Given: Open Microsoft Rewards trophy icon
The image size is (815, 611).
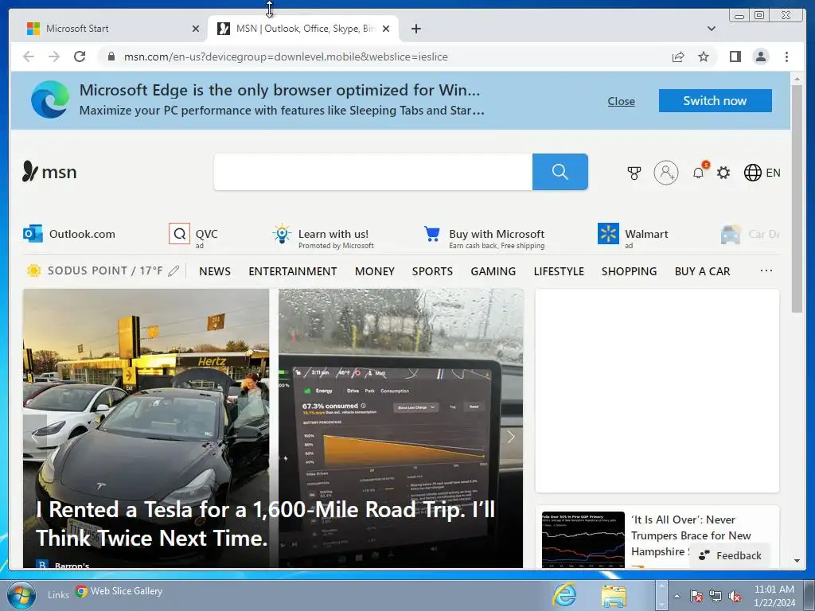Looking at the screenshot, I should (634, 173).
